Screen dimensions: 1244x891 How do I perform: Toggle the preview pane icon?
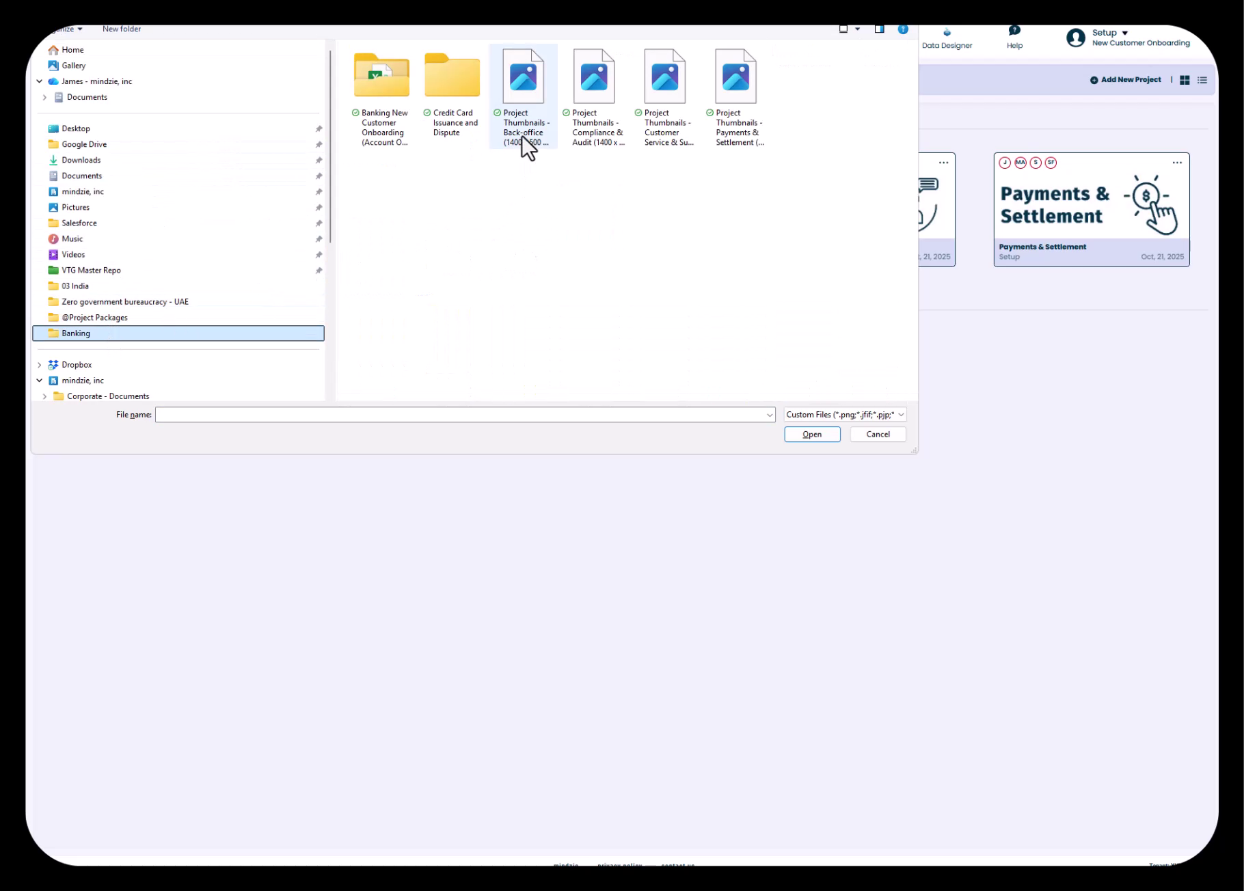pyautogui.click(x=880, y=29)
